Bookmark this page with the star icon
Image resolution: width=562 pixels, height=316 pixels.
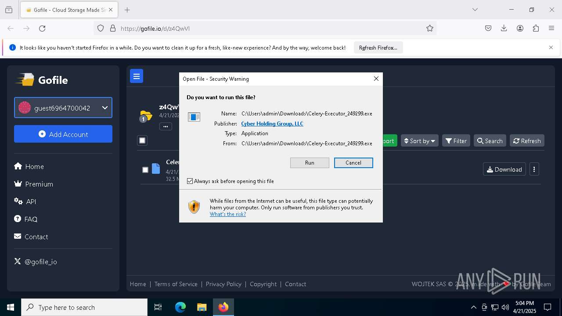[x=430, y=29]
